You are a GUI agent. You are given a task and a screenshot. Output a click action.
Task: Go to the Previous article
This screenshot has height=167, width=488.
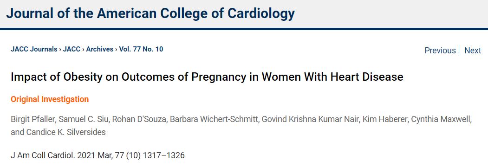[440, 51]
